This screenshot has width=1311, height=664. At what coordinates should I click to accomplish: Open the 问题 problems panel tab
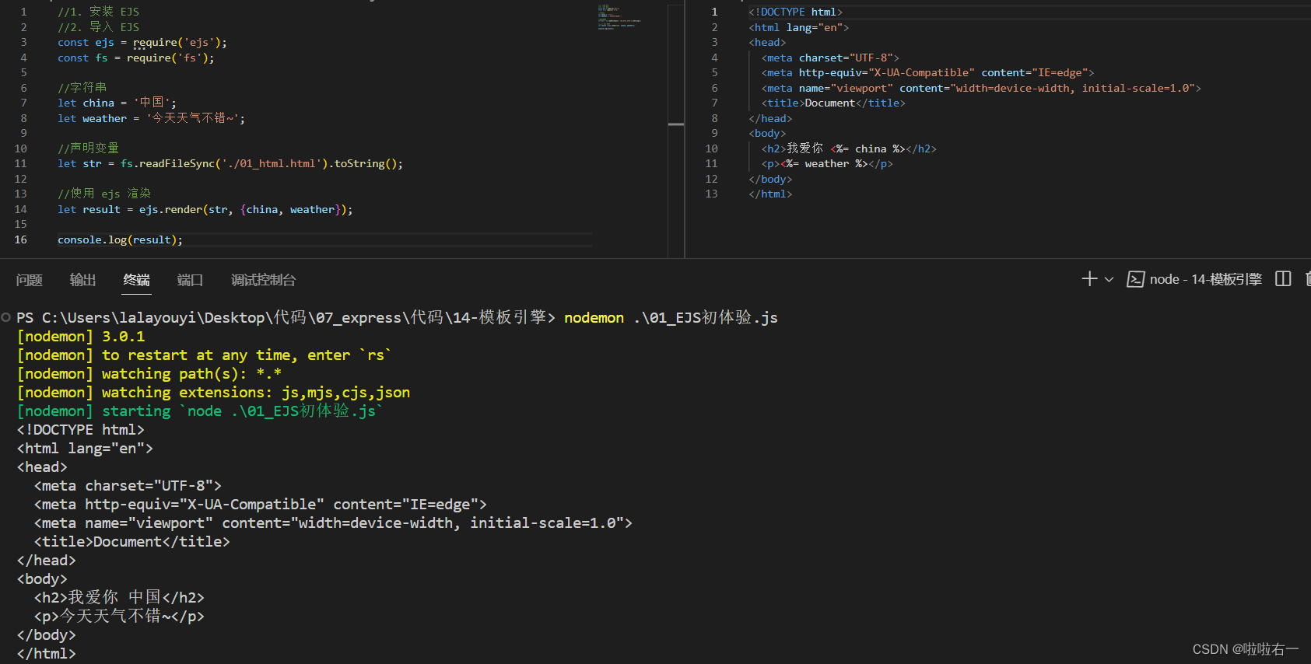(30, 280)
